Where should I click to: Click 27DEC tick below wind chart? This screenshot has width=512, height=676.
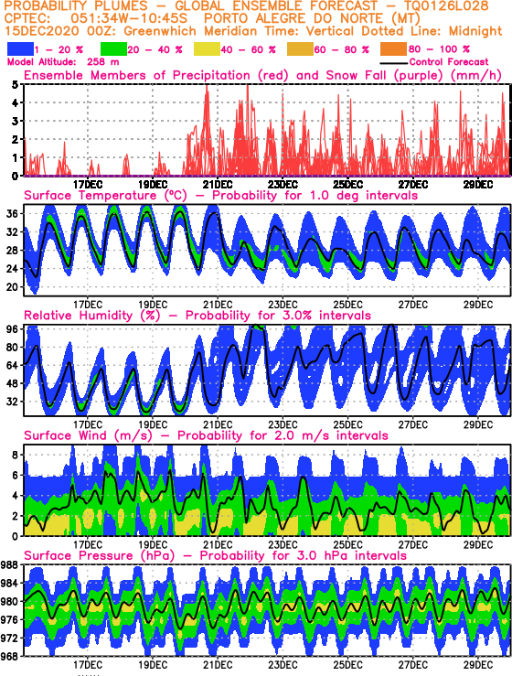[413, 545]
